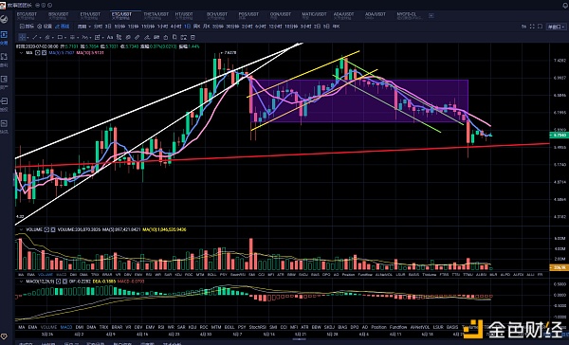Click the ruler measure tool icon
The height and width of the screenshot is (345, 569).
pyautogui.click(x=138, y=37)
